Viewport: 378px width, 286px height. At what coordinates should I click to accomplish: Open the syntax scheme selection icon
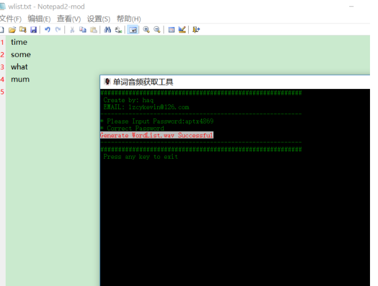click(x=171, y=30)
